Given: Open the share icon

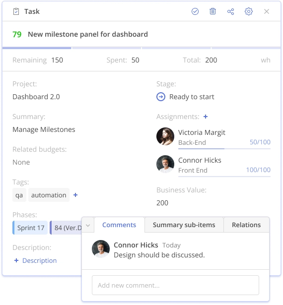Looking at the screenshot, I should [230, 11].
